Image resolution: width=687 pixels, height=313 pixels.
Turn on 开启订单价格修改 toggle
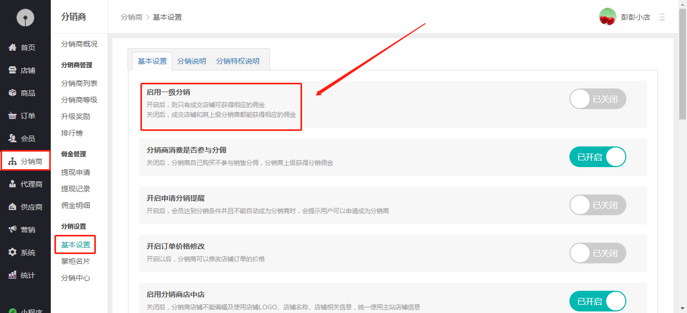click(x=597, y=253)
